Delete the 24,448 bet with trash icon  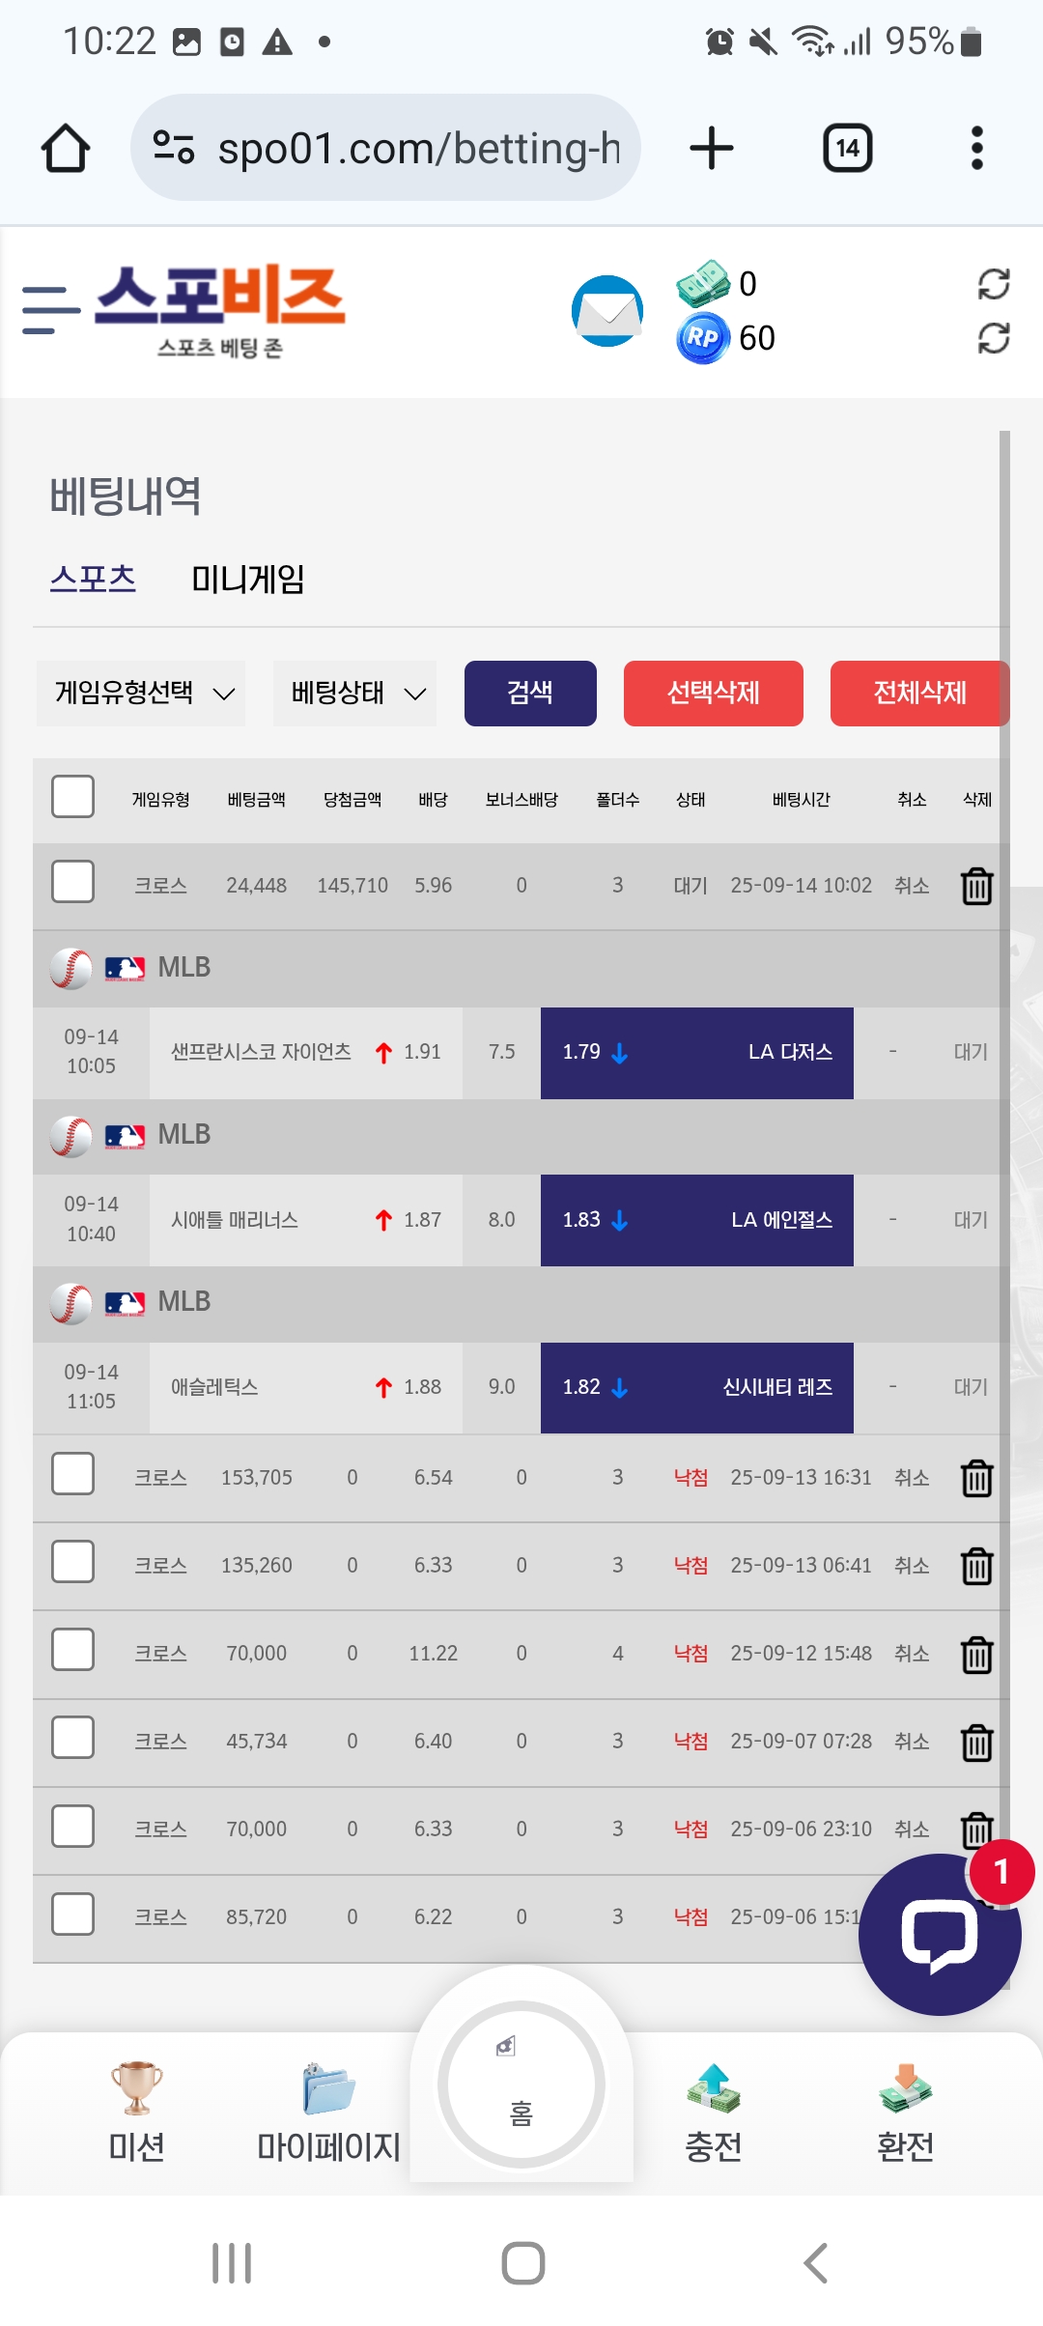coord(976,886)
